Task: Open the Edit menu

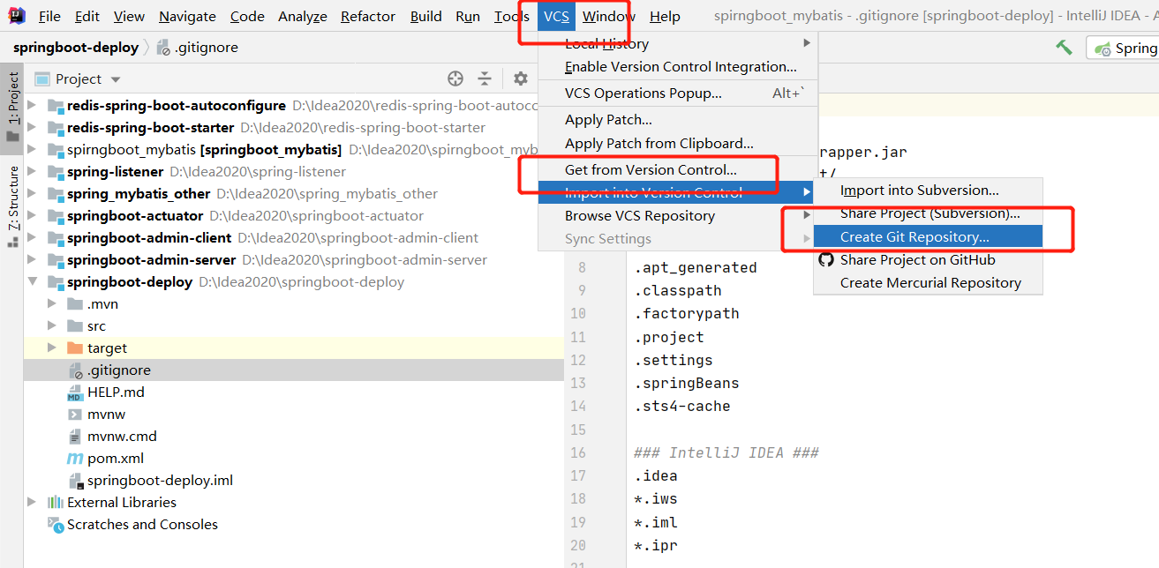Action: point(87,16)
